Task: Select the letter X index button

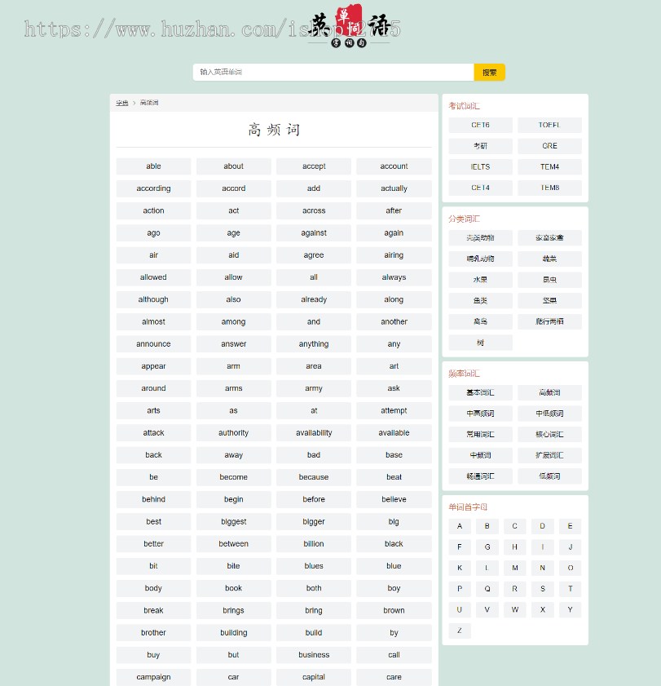Action: coord(543,609)
